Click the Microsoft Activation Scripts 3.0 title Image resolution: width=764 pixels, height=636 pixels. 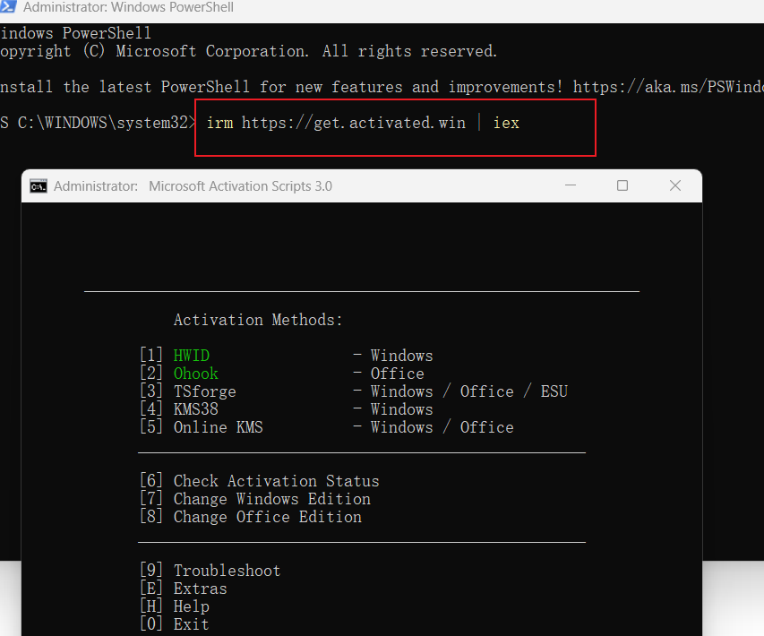240,186
